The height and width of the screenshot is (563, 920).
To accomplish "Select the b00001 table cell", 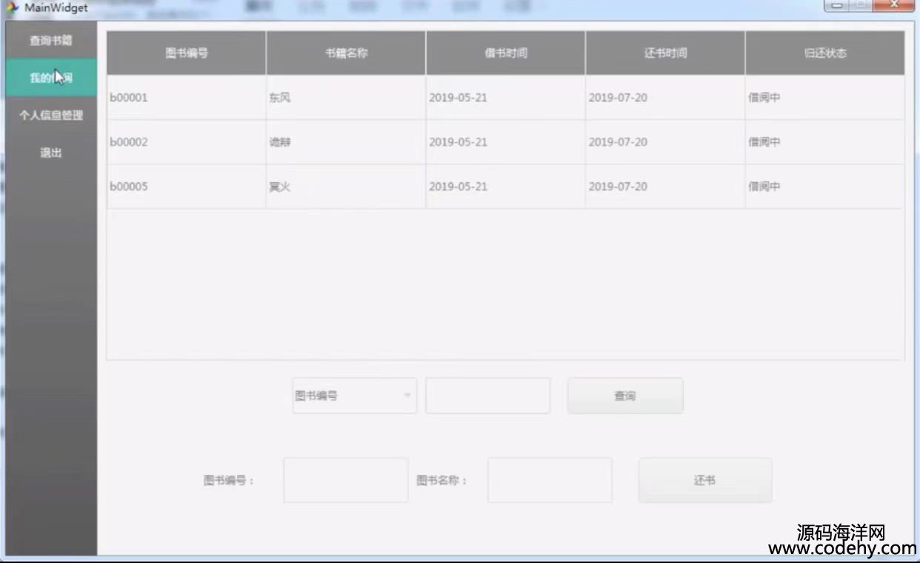I will [x=187, y=97].
